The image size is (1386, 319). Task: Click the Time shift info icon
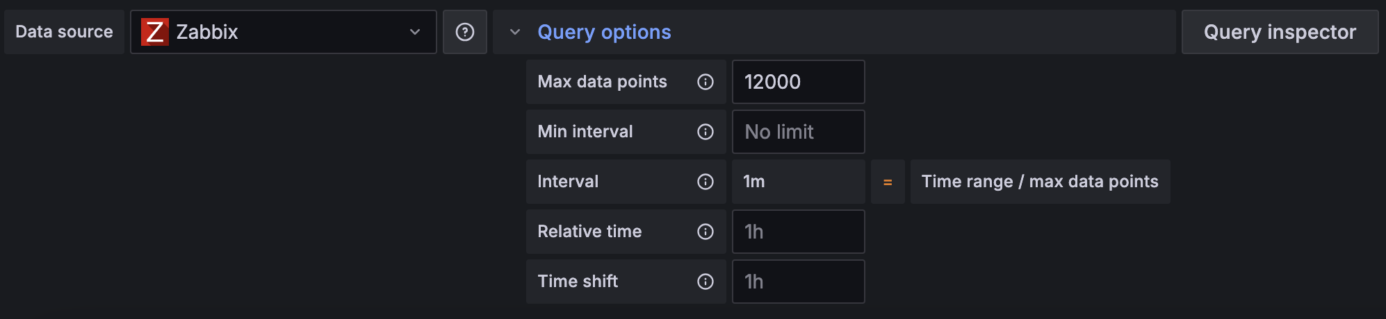(706, 282)
